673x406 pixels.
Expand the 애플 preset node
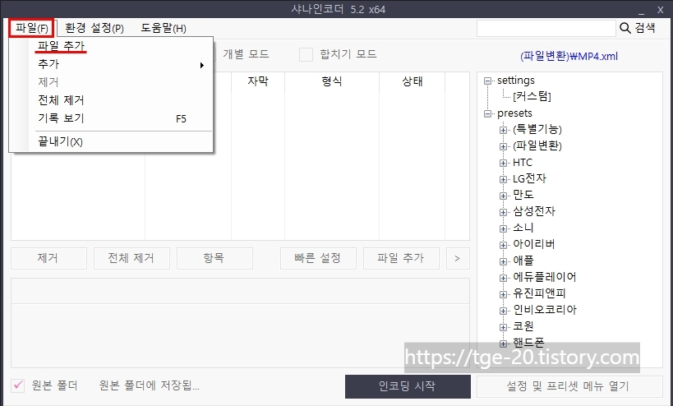pos(503,261)
